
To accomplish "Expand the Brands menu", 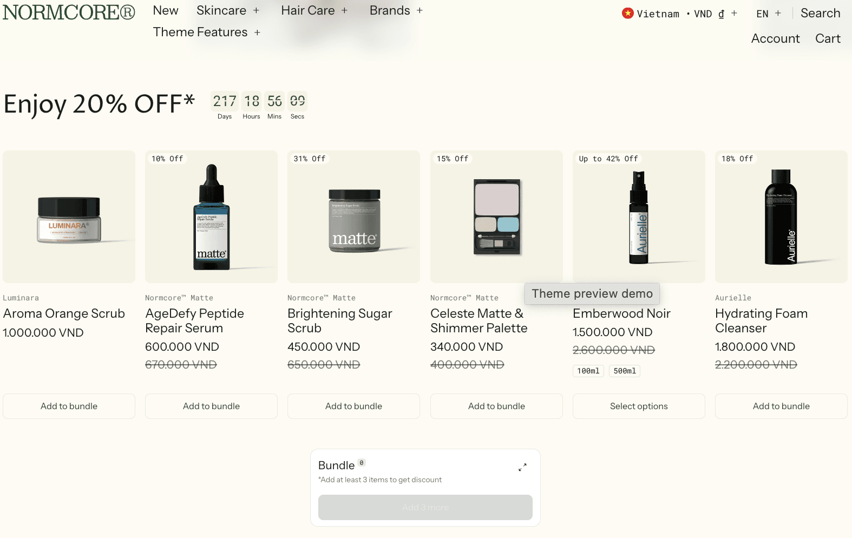I will (396, 10).
